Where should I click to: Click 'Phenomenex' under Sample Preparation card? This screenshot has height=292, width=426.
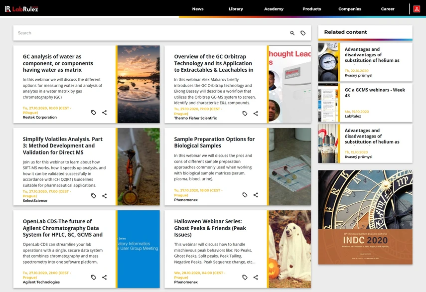pos(186,200)
